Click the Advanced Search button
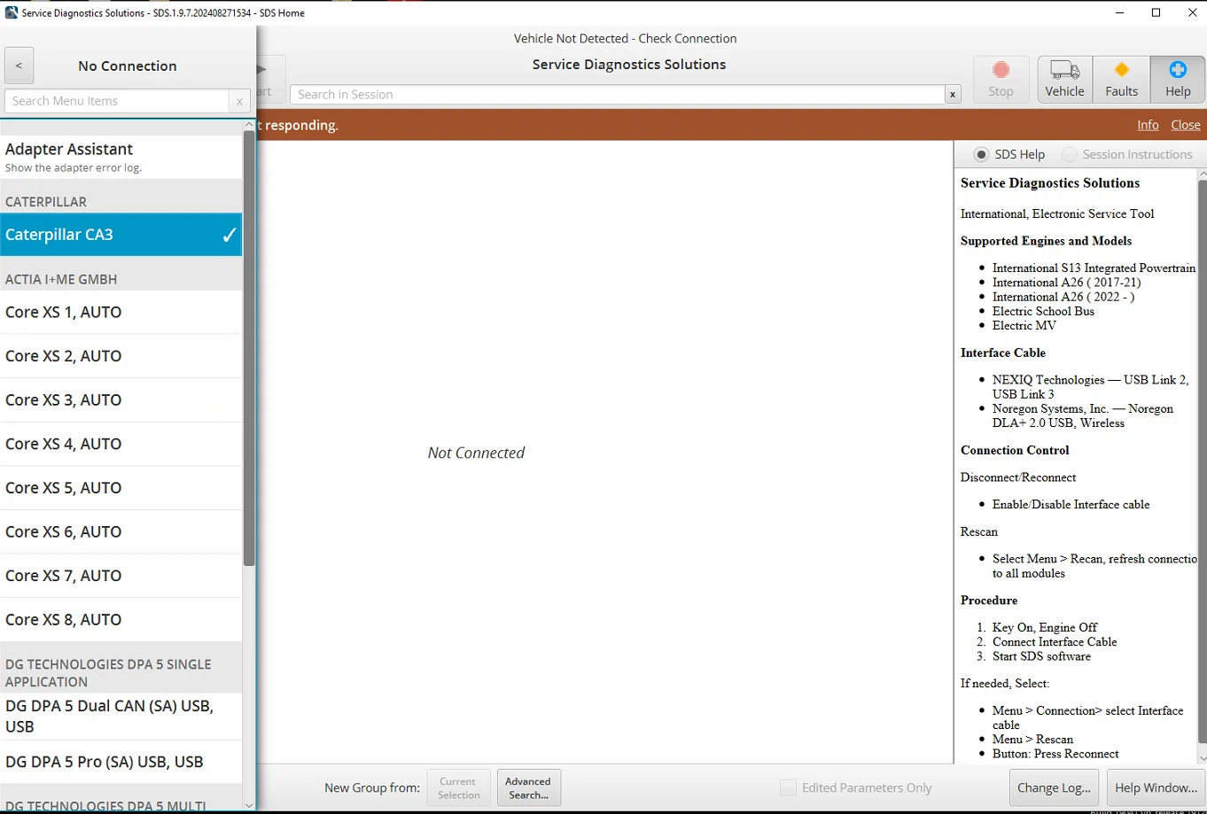Screen dimensions: 1207x814 point(528,787)
